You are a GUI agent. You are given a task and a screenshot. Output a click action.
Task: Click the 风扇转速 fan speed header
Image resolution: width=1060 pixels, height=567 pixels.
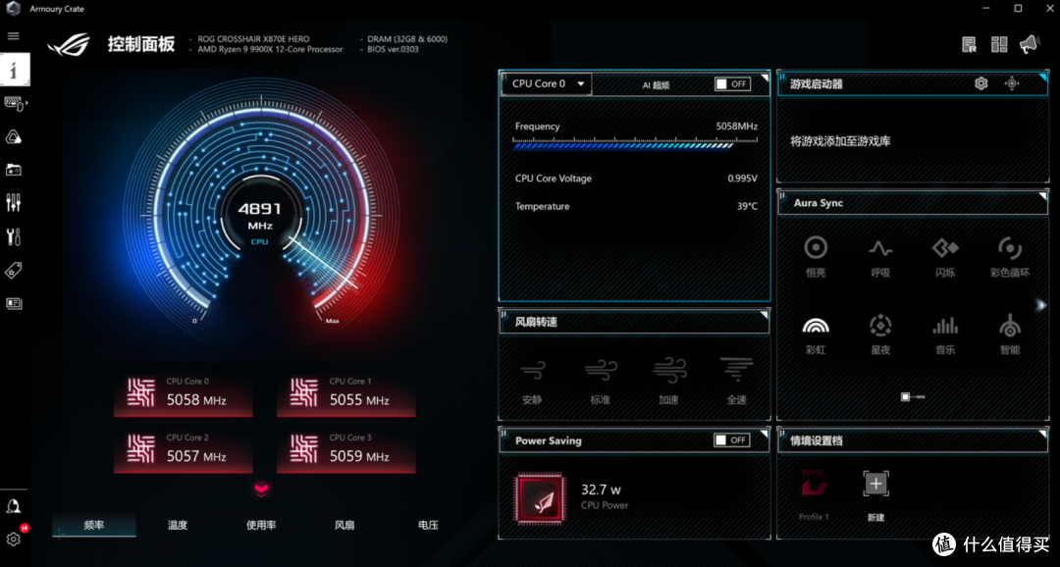click(x=634, y=323)
